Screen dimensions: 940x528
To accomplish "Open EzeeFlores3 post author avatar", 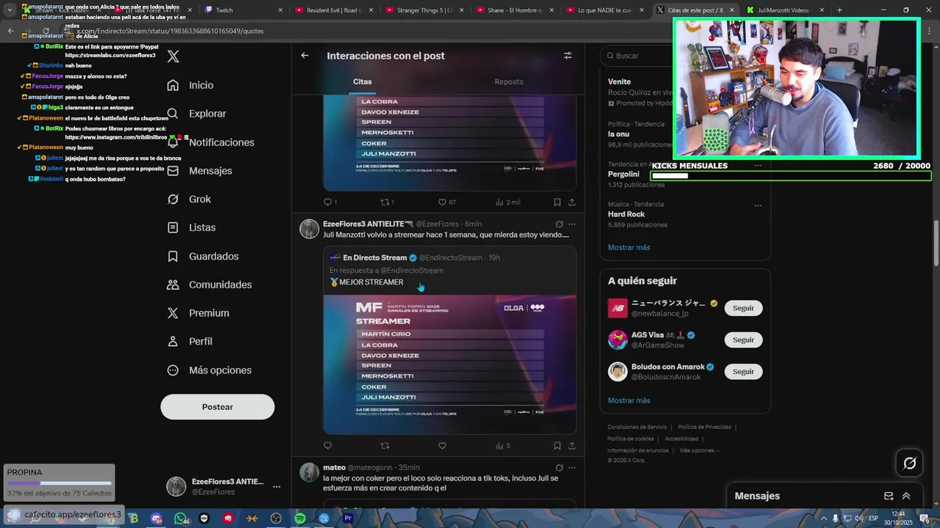I will 309,229.
